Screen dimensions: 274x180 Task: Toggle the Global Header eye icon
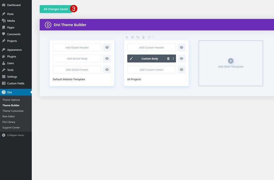point(107,47)
